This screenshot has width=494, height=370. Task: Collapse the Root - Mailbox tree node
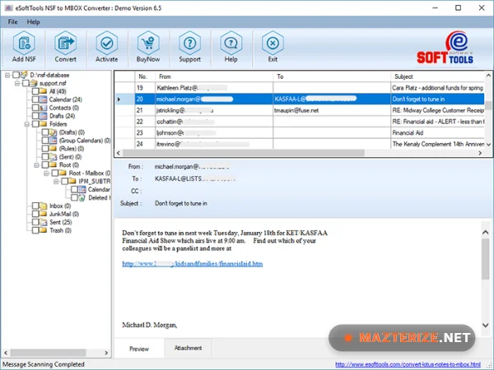[x=46, y=173]
